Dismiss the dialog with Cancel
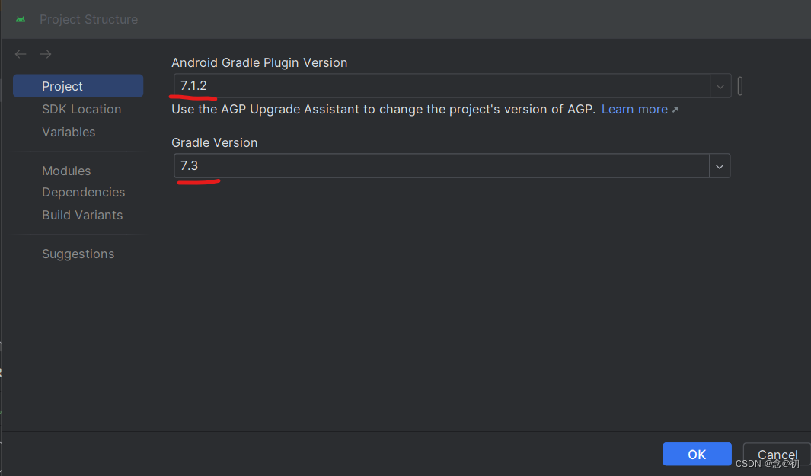 click(x=776, y=454)
